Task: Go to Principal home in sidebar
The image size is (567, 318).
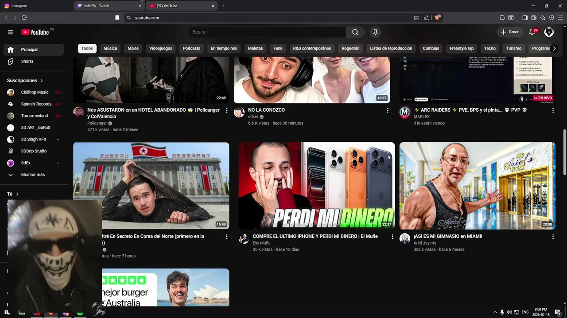Action: [x=34, y=49]
